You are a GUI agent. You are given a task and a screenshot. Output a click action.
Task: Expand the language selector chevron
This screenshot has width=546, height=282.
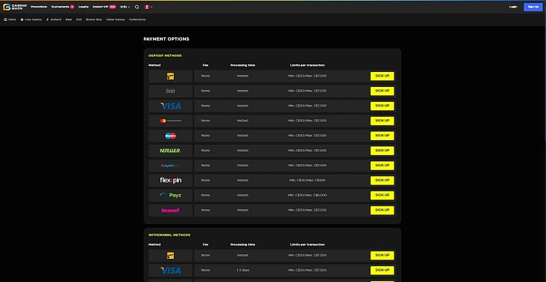point(151,7)
